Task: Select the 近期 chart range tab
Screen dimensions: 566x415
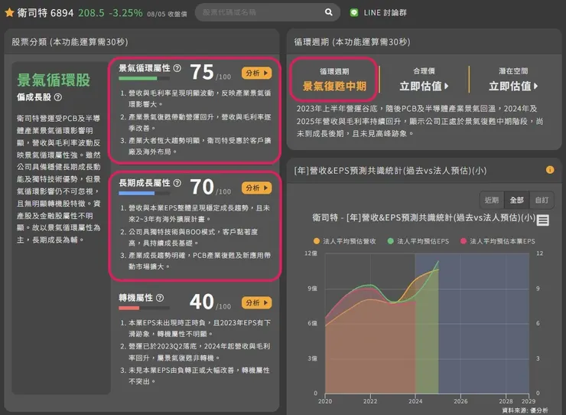Action: click(492, 200)
